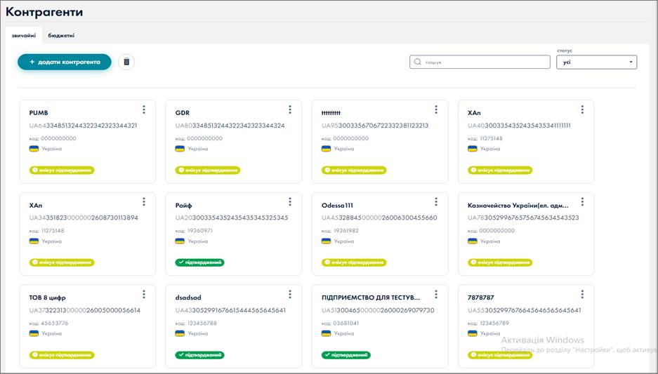Open the three-dot menu on GDR card
Image resolution: width=658 pixels, height=374 pixels.
coord(290,109)
